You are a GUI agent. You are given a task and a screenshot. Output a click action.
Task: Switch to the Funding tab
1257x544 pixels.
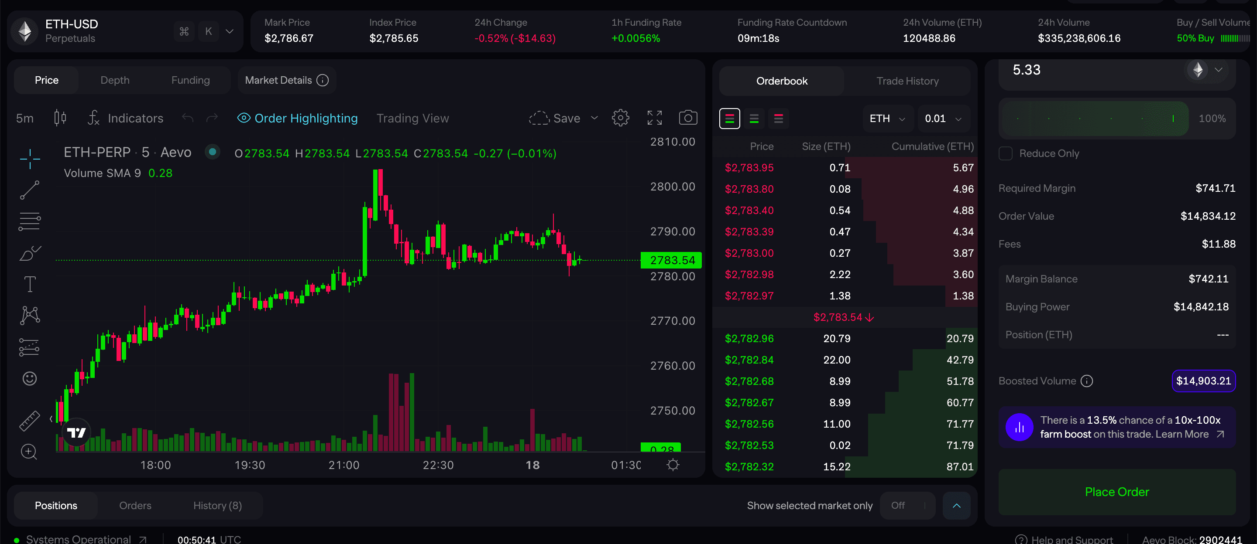tap(190, 81)
